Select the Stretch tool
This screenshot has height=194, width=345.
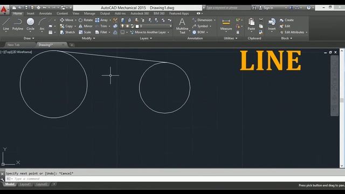pyautogui.click(x=67, y=32)
